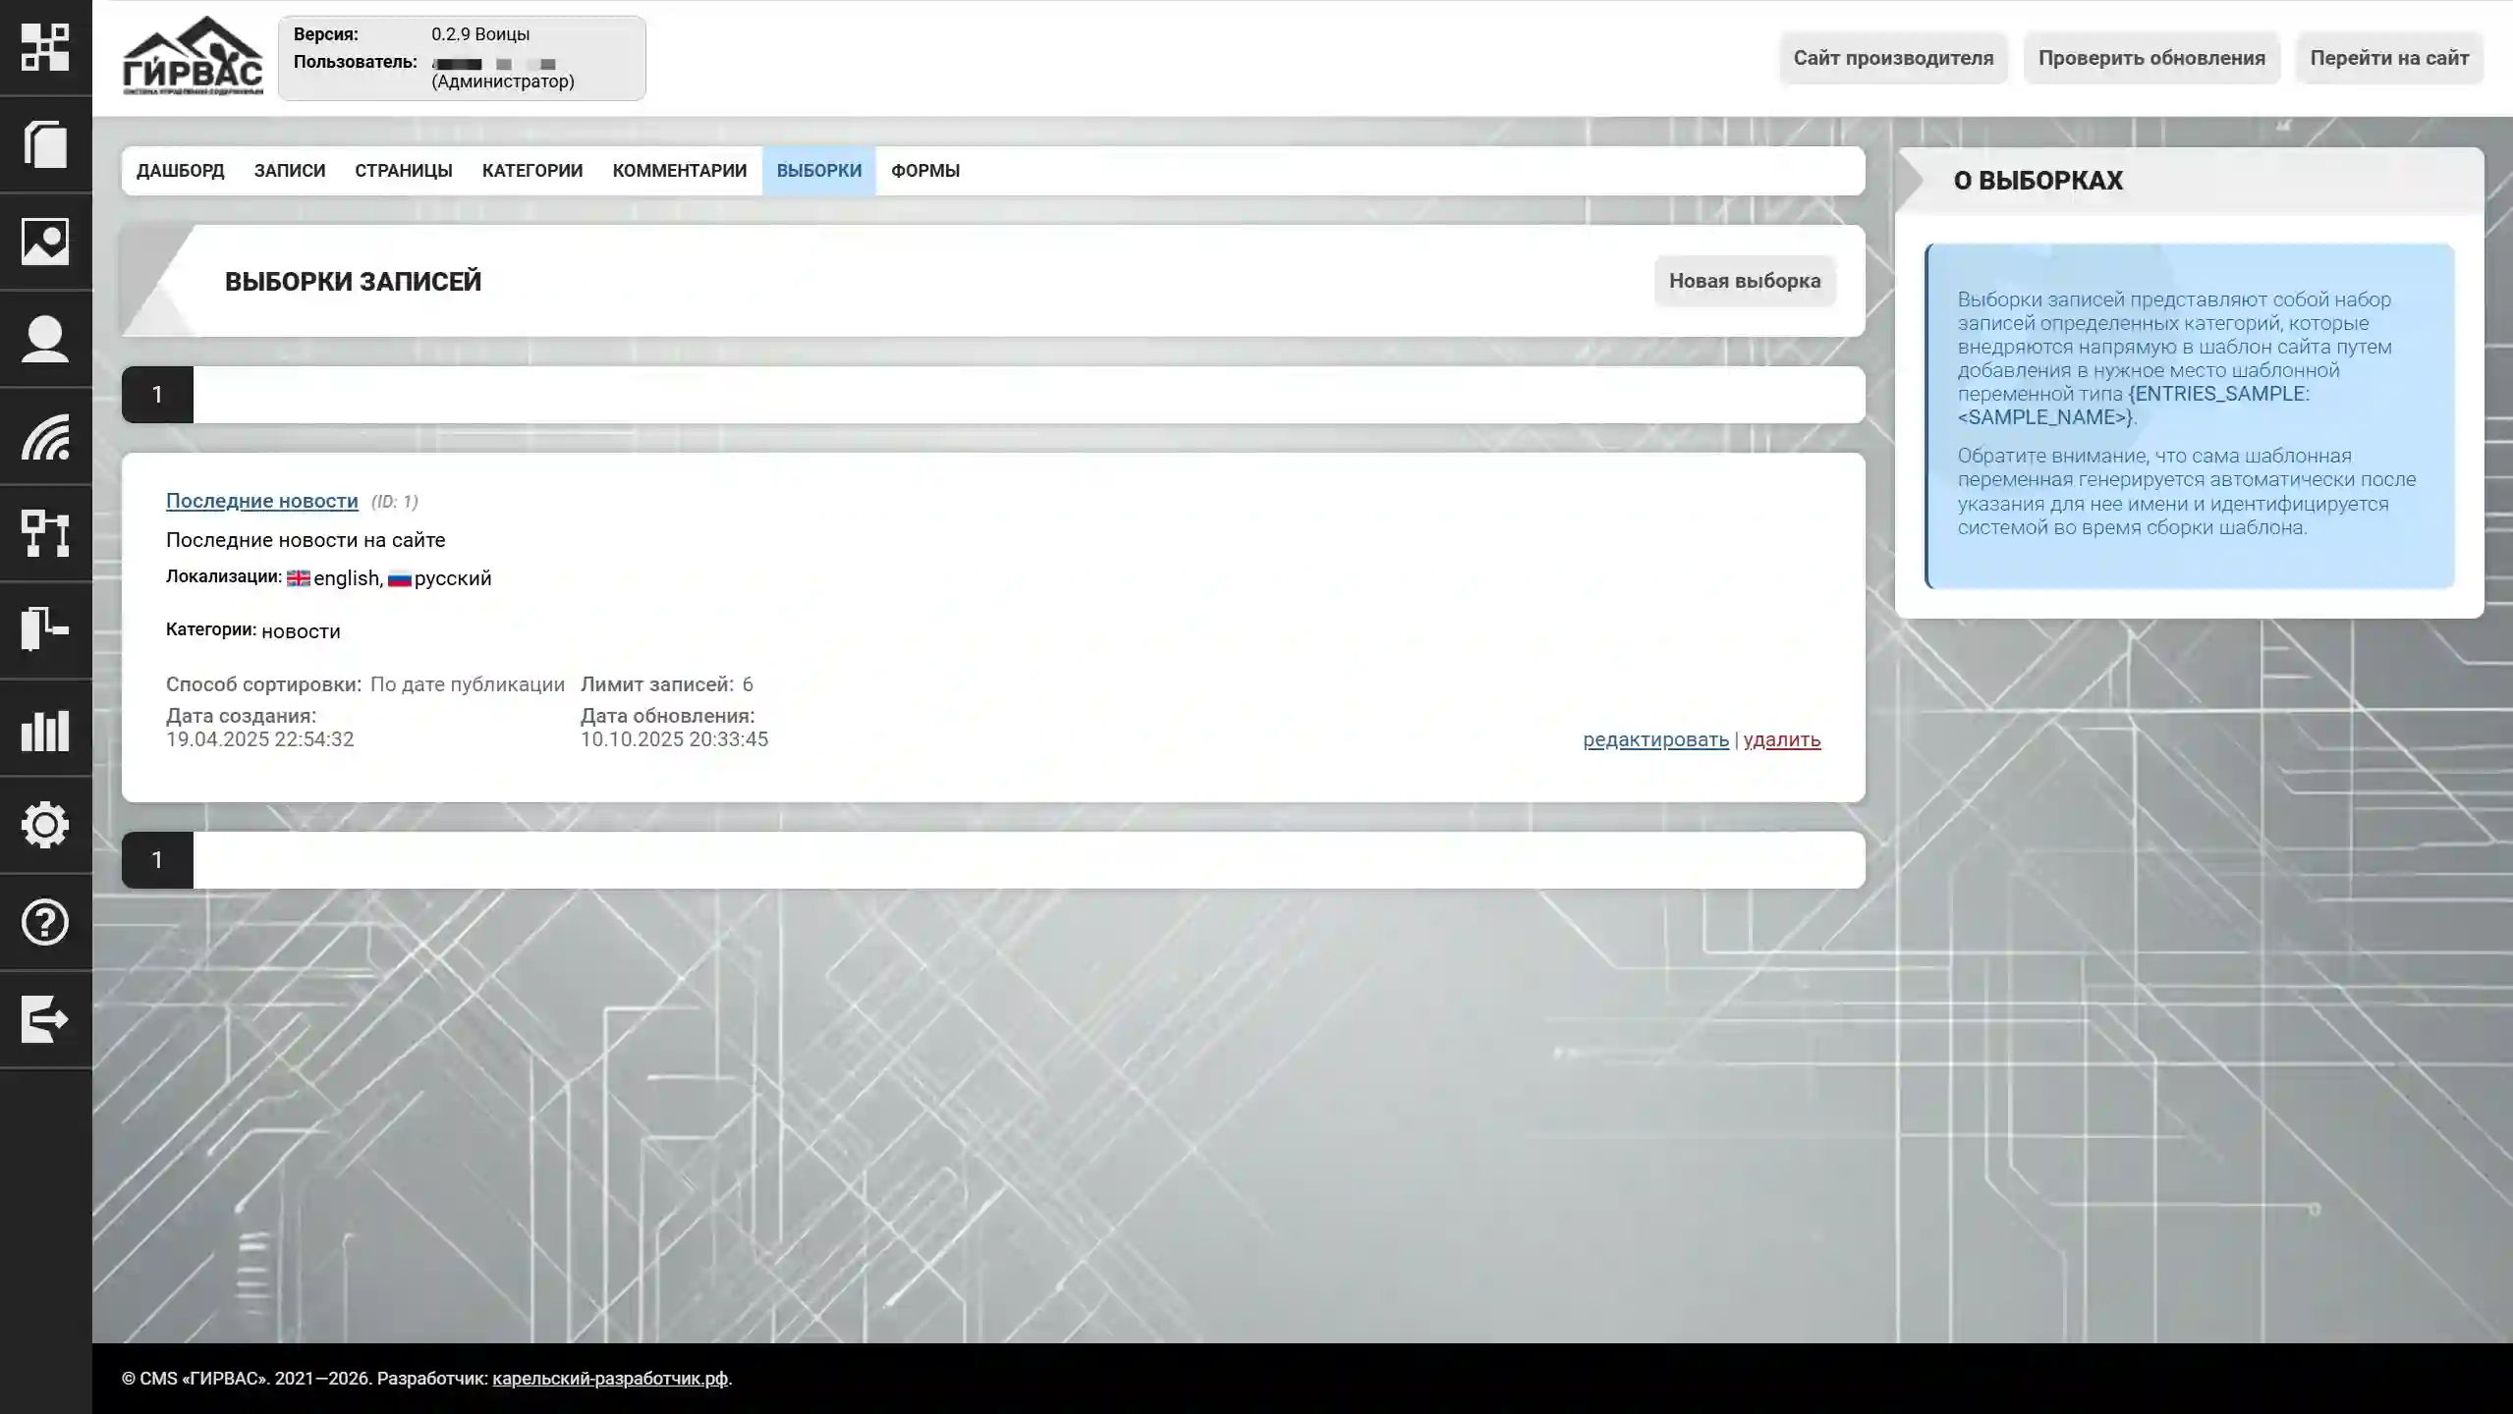Image resolution: width=2513 pixels, height=1414 pixels.
Task: Open the structure diagram sidebar icon
Action: (x=45, y=533)
